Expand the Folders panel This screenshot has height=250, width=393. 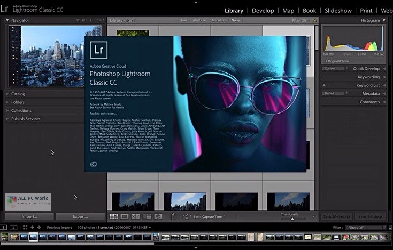coord(7,102)
